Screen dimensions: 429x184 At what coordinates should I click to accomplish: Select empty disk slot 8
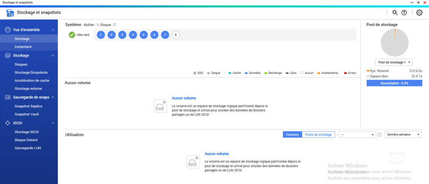pos(176,35)
